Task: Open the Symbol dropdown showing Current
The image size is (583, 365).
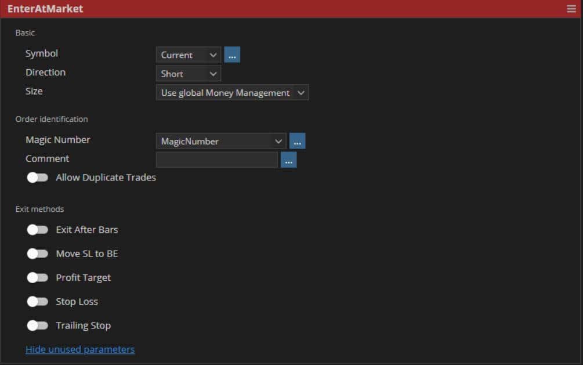Action: tap(189, 55)
